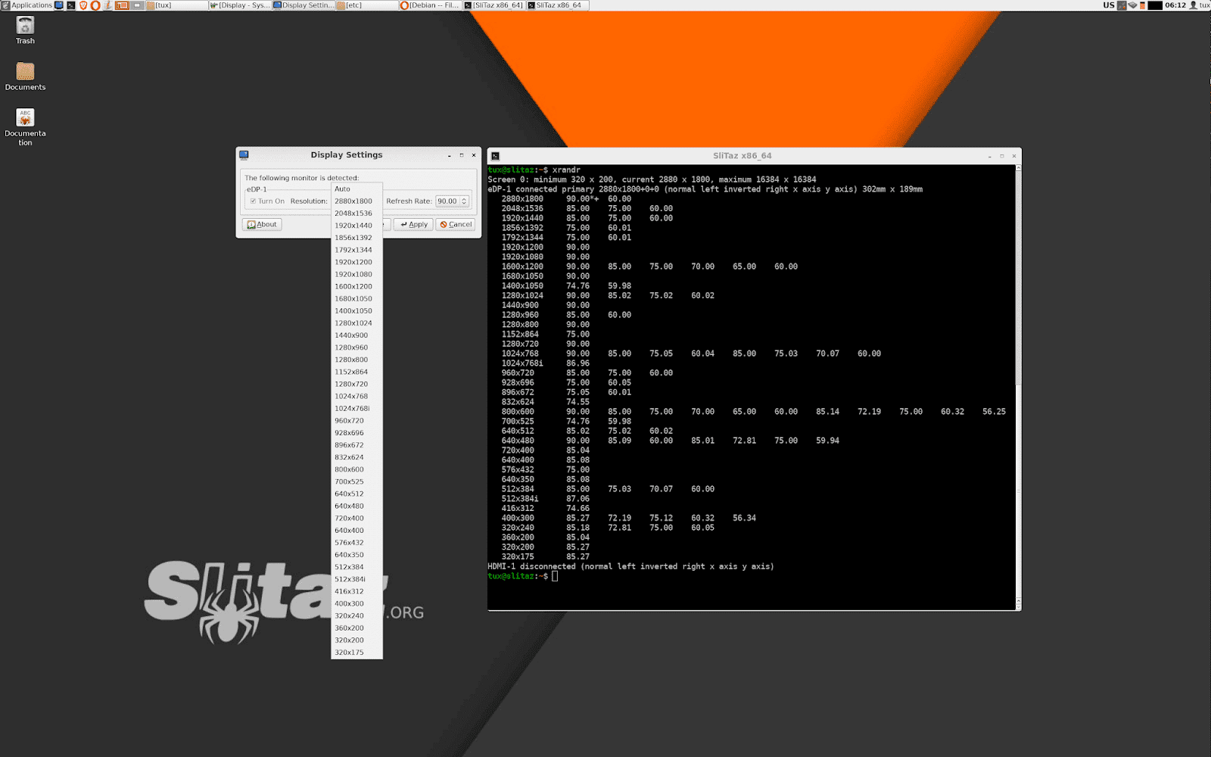Click the monitor launcher icon beside Applications
1211x757 pixels.
(x=59, y=5)
